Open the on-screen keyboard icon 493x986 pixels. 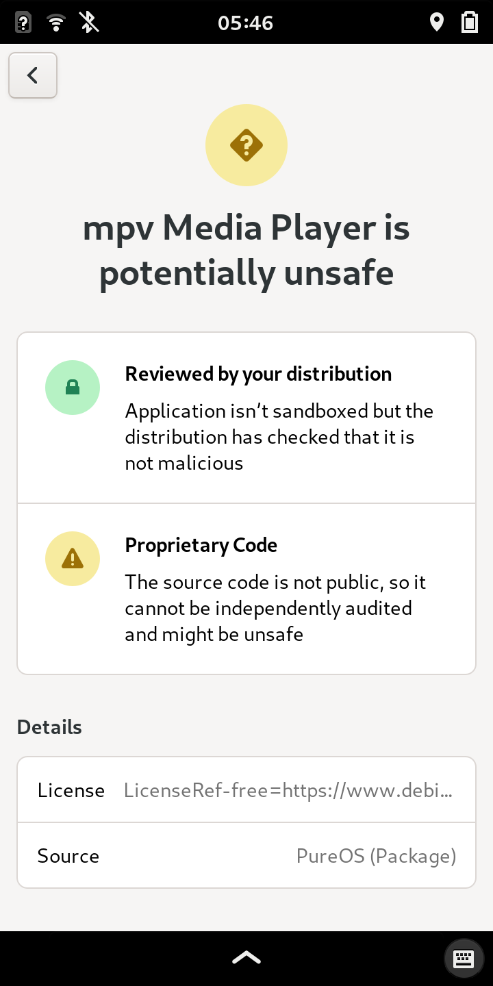[x=464, y=958]
